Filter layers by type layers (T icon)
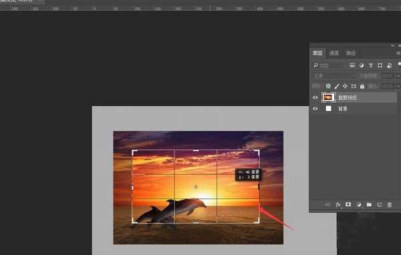 (x=370, y=65)
